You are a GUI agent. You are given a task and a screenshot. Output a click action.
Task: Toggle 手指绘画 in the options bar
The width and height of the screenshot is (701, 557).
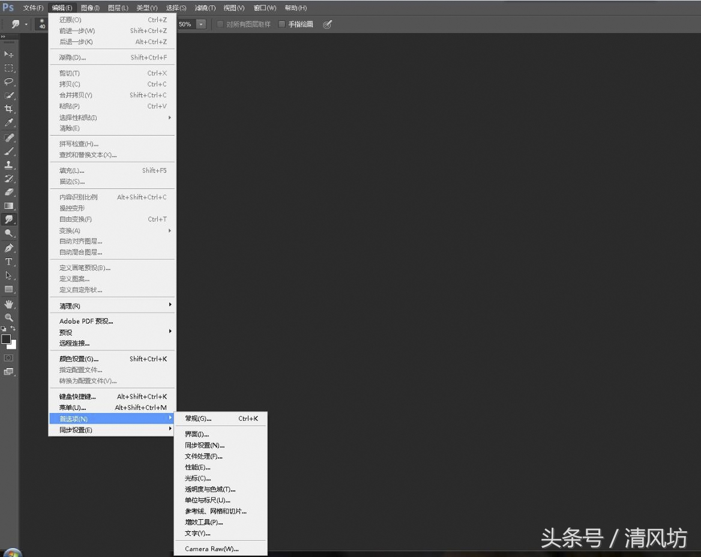point(282,24)
